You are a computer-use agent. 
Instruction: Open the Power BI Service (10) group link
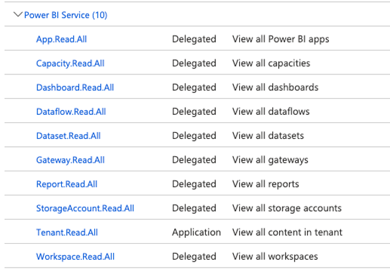[66, 15]
